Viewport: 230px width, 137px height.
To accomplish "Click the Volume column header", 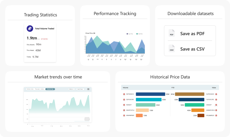I will pyautogui.click(x=126, y=88).
